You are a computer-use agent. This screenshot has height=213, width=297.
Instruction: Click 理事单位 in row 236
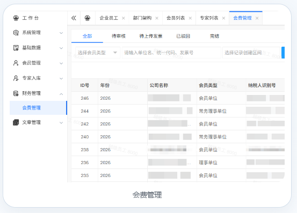pos(208,163)
